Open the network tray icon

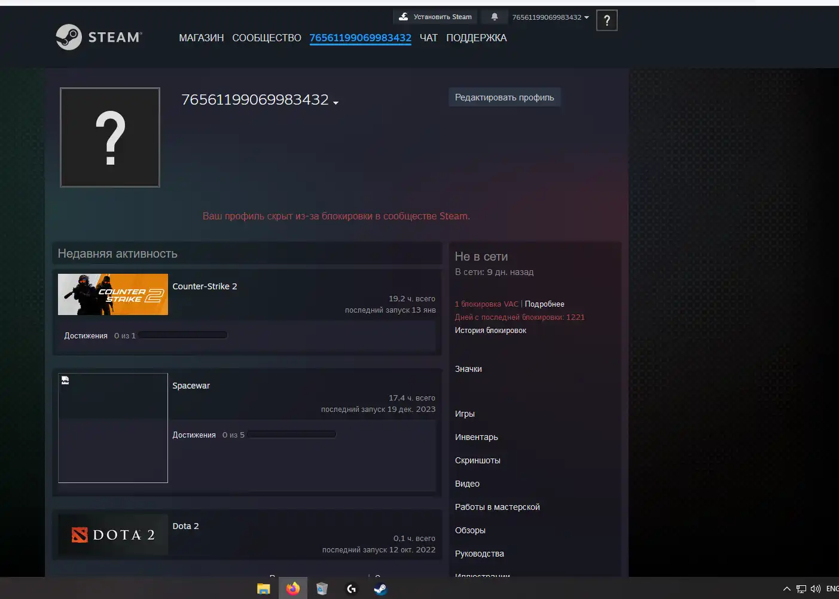[x=801, y=589]
